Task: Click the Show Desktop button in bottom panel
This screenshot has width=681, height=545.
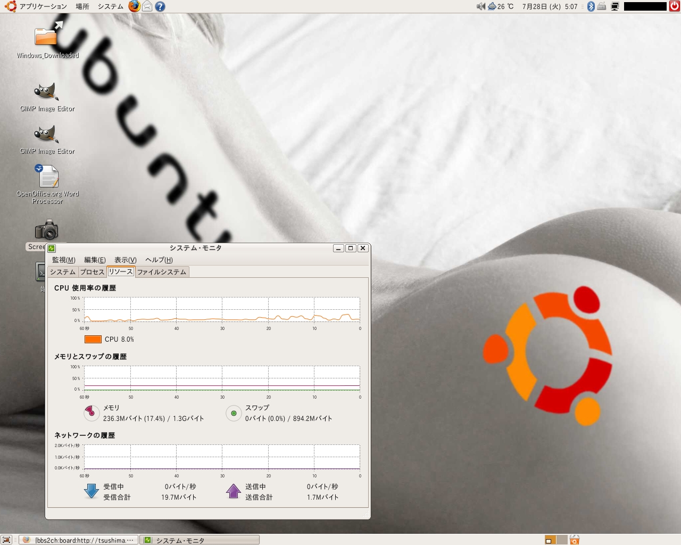Action: 6,540
